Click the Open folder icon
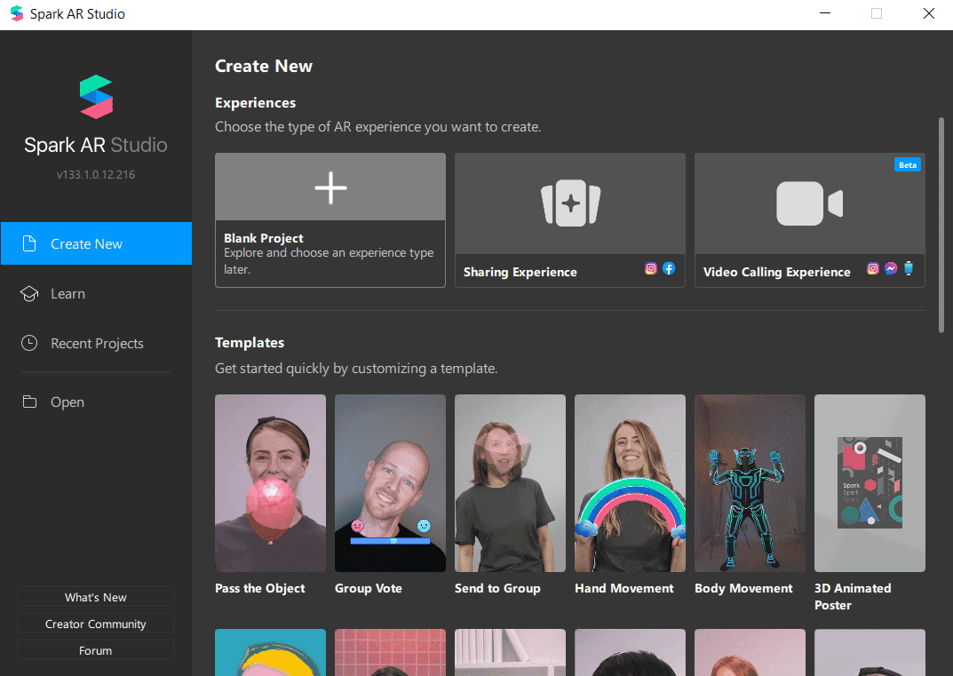This screenshot has height=676, width=953. click(x=29, y=402)
